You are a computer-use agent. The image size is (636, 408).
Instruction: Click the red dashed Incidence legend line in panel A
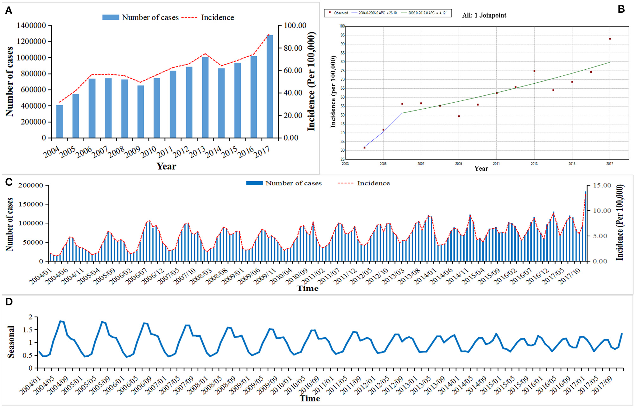(x=189, y=17)
